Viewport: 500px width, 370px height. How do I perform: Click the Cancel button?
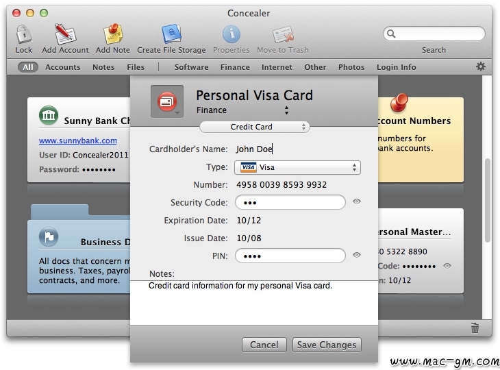coord(264,345)
